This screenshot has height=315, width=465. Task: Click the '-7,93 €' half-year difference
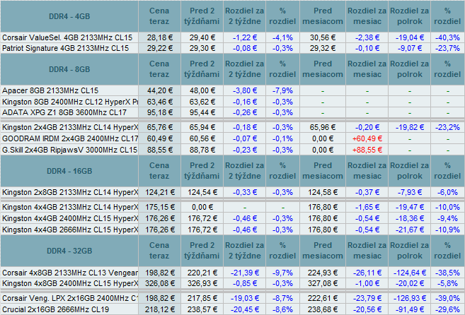click(409, 192)
